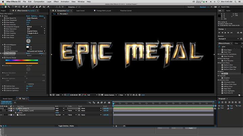The height and width of the screenshot is (136, 243).
Task: Open Color Looping dropdown
Action: coord(36,33)
